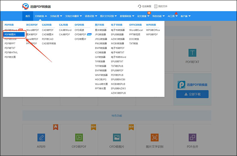Select PDF转HTML menu entry
The width and height of the screenshot is (237, 156).
tap(11, 53)
